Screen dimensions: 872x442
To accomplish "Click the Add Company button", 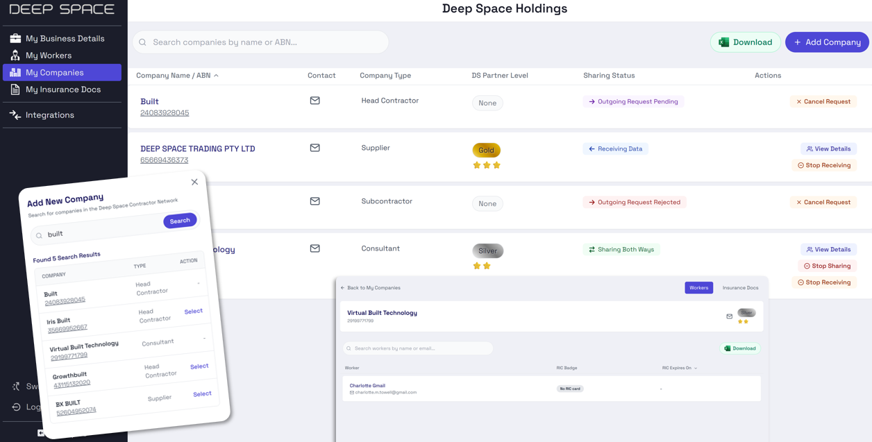I will (x=827, y=42).
